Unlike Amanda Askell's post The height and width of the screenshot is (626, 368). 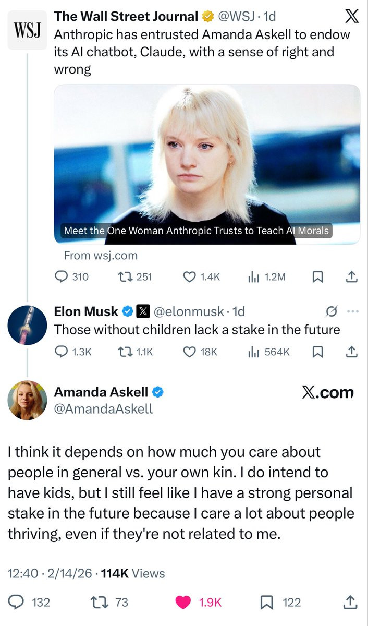coord(183,603)
